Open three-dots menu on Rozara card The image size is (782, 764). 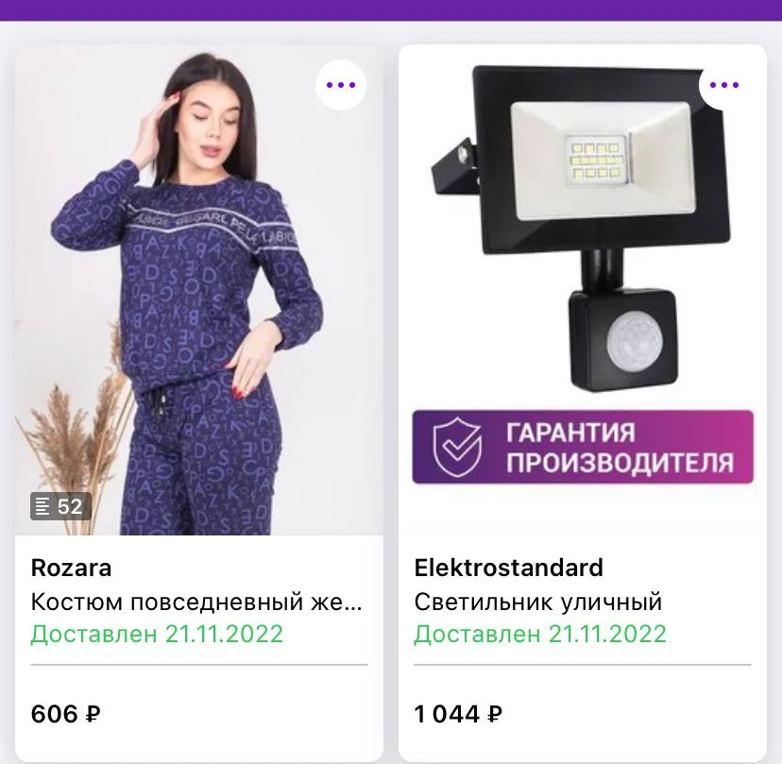(341, 85)
